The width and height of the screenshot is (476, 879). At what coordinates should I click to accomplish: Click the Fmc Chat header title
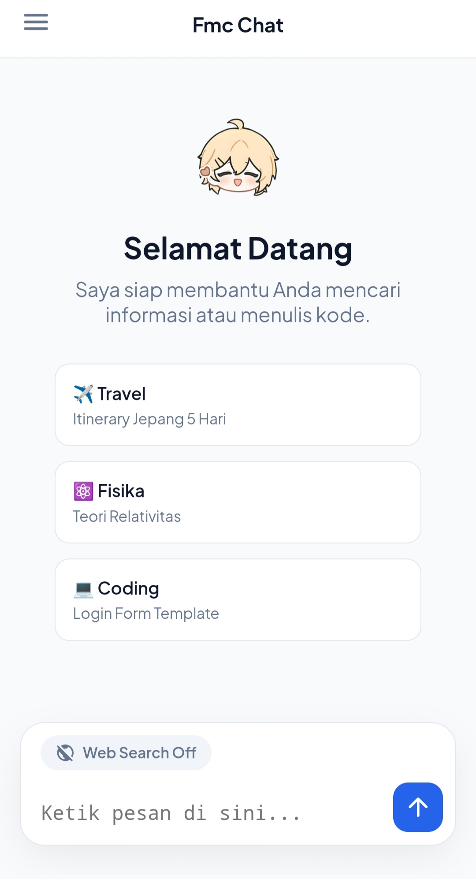(238, 25)
